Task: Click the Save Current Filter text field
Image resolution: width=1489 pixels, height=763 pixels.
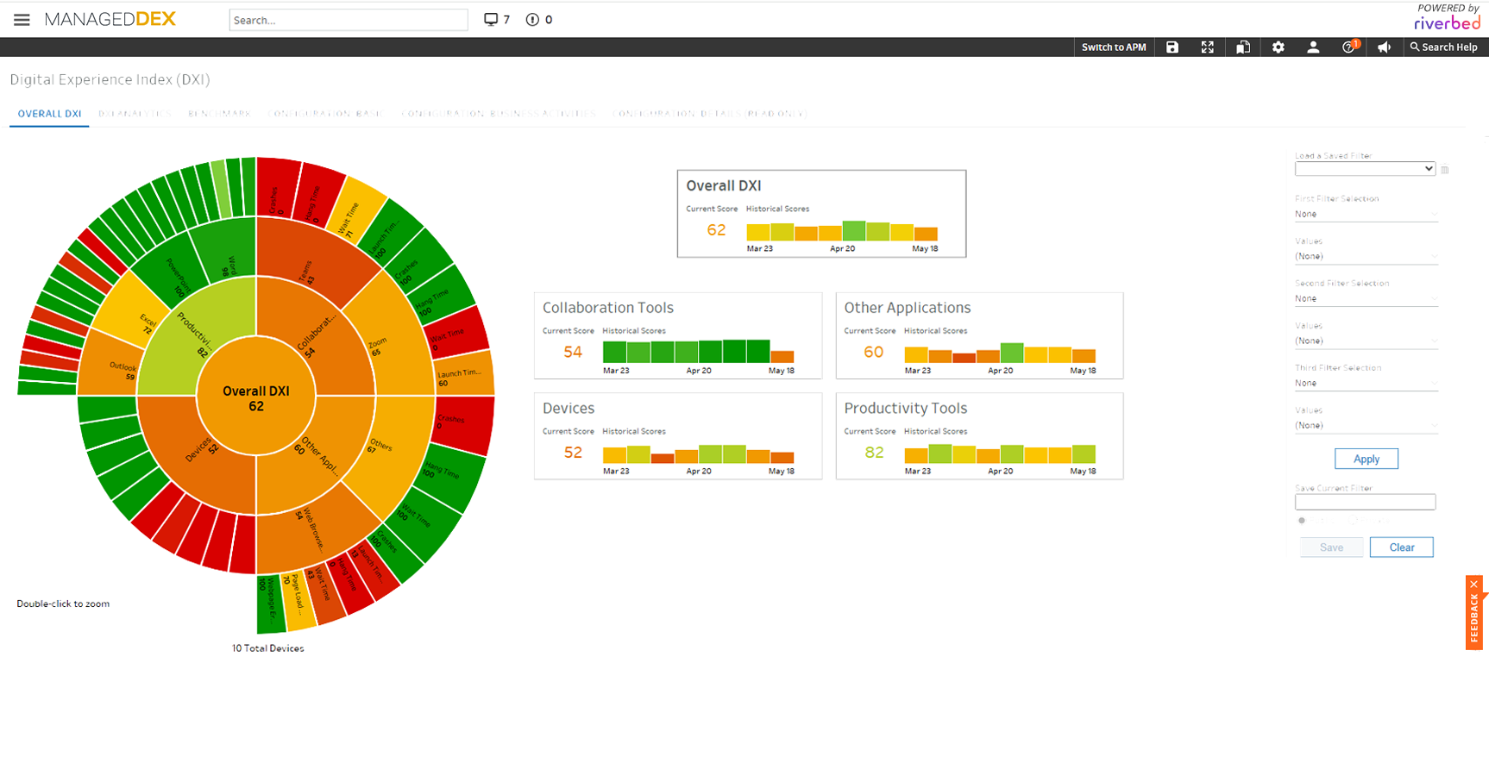Action: point(1365,502)
